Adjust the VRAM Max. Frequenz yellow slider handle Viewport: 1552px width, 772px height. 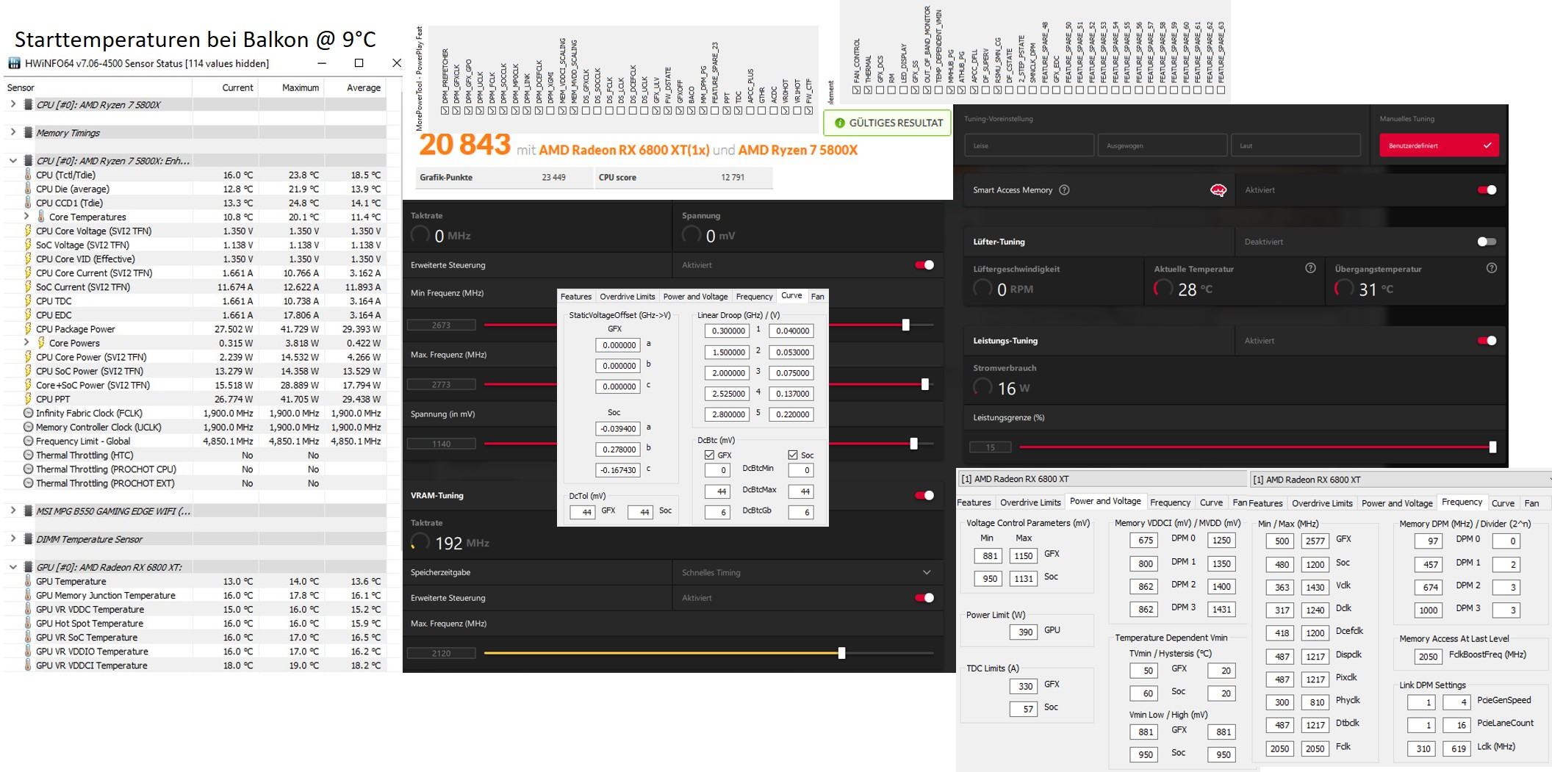pos(841,653)
